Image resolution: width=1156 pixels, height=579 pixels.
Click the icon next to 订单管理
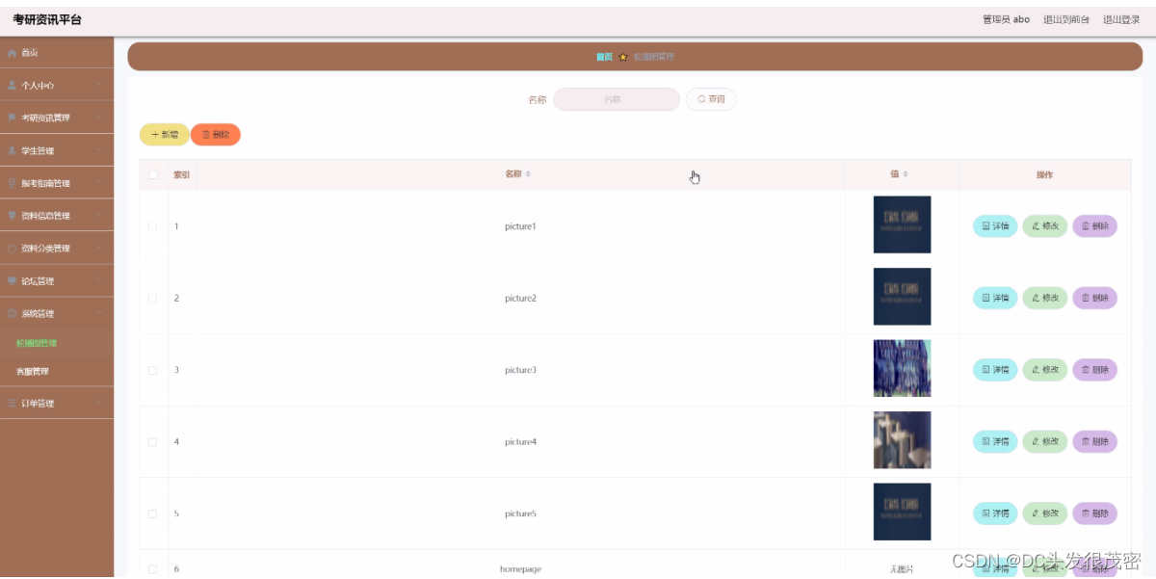[12, 403]
